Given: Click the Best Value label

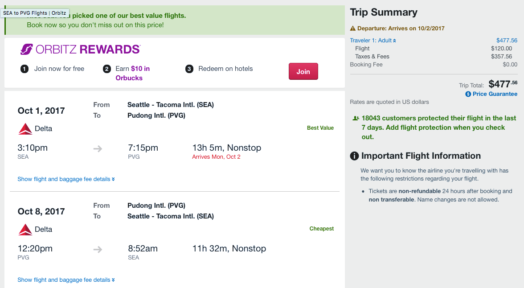Looking at the screenshot, I should 320,128.
